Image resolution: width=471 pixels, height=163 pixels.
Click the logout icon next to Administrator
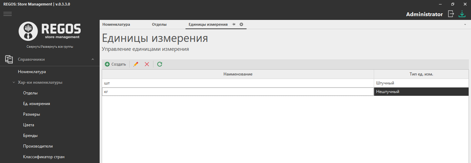(x=451, y=14)
